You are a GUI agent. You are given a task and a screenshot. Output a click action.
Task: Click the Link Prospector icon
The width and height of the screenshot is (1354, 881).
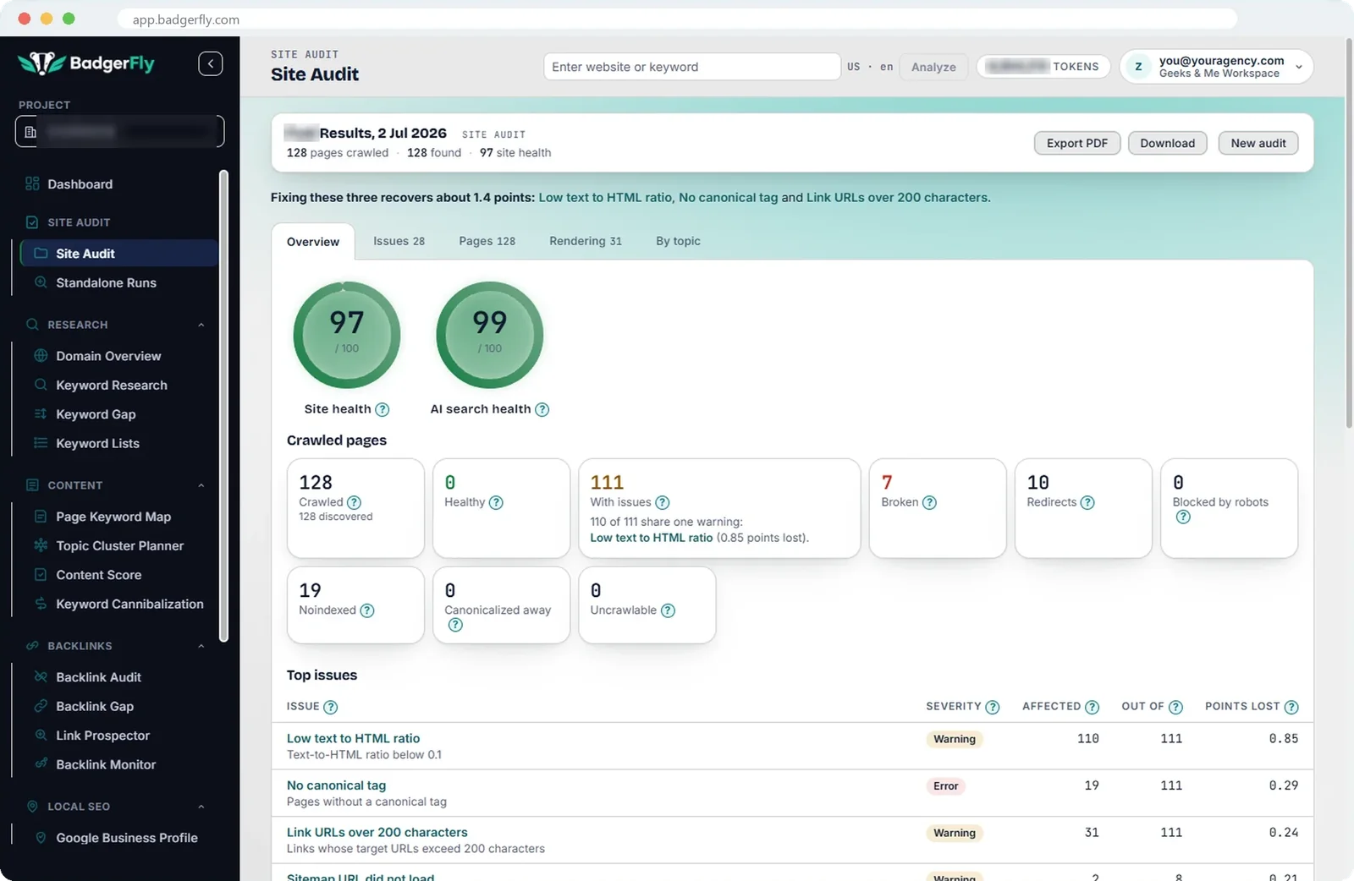click(41, 736)
